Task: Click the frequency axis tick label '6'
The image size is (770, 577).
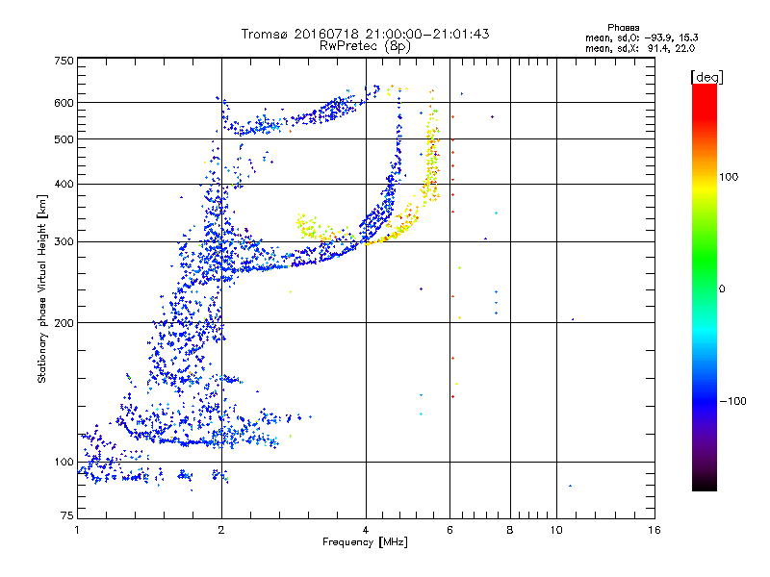Action: (449, 530)
